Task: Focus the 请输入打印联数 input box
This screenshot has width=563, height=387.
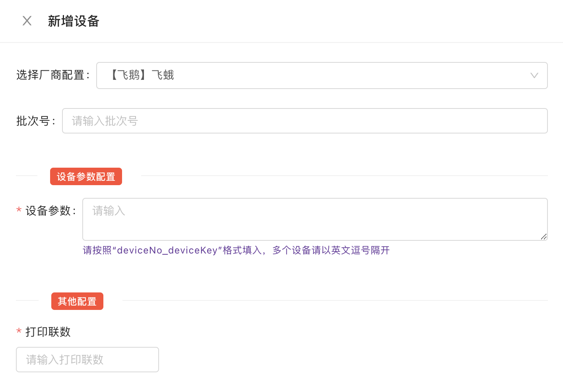Action: [87, 360]
